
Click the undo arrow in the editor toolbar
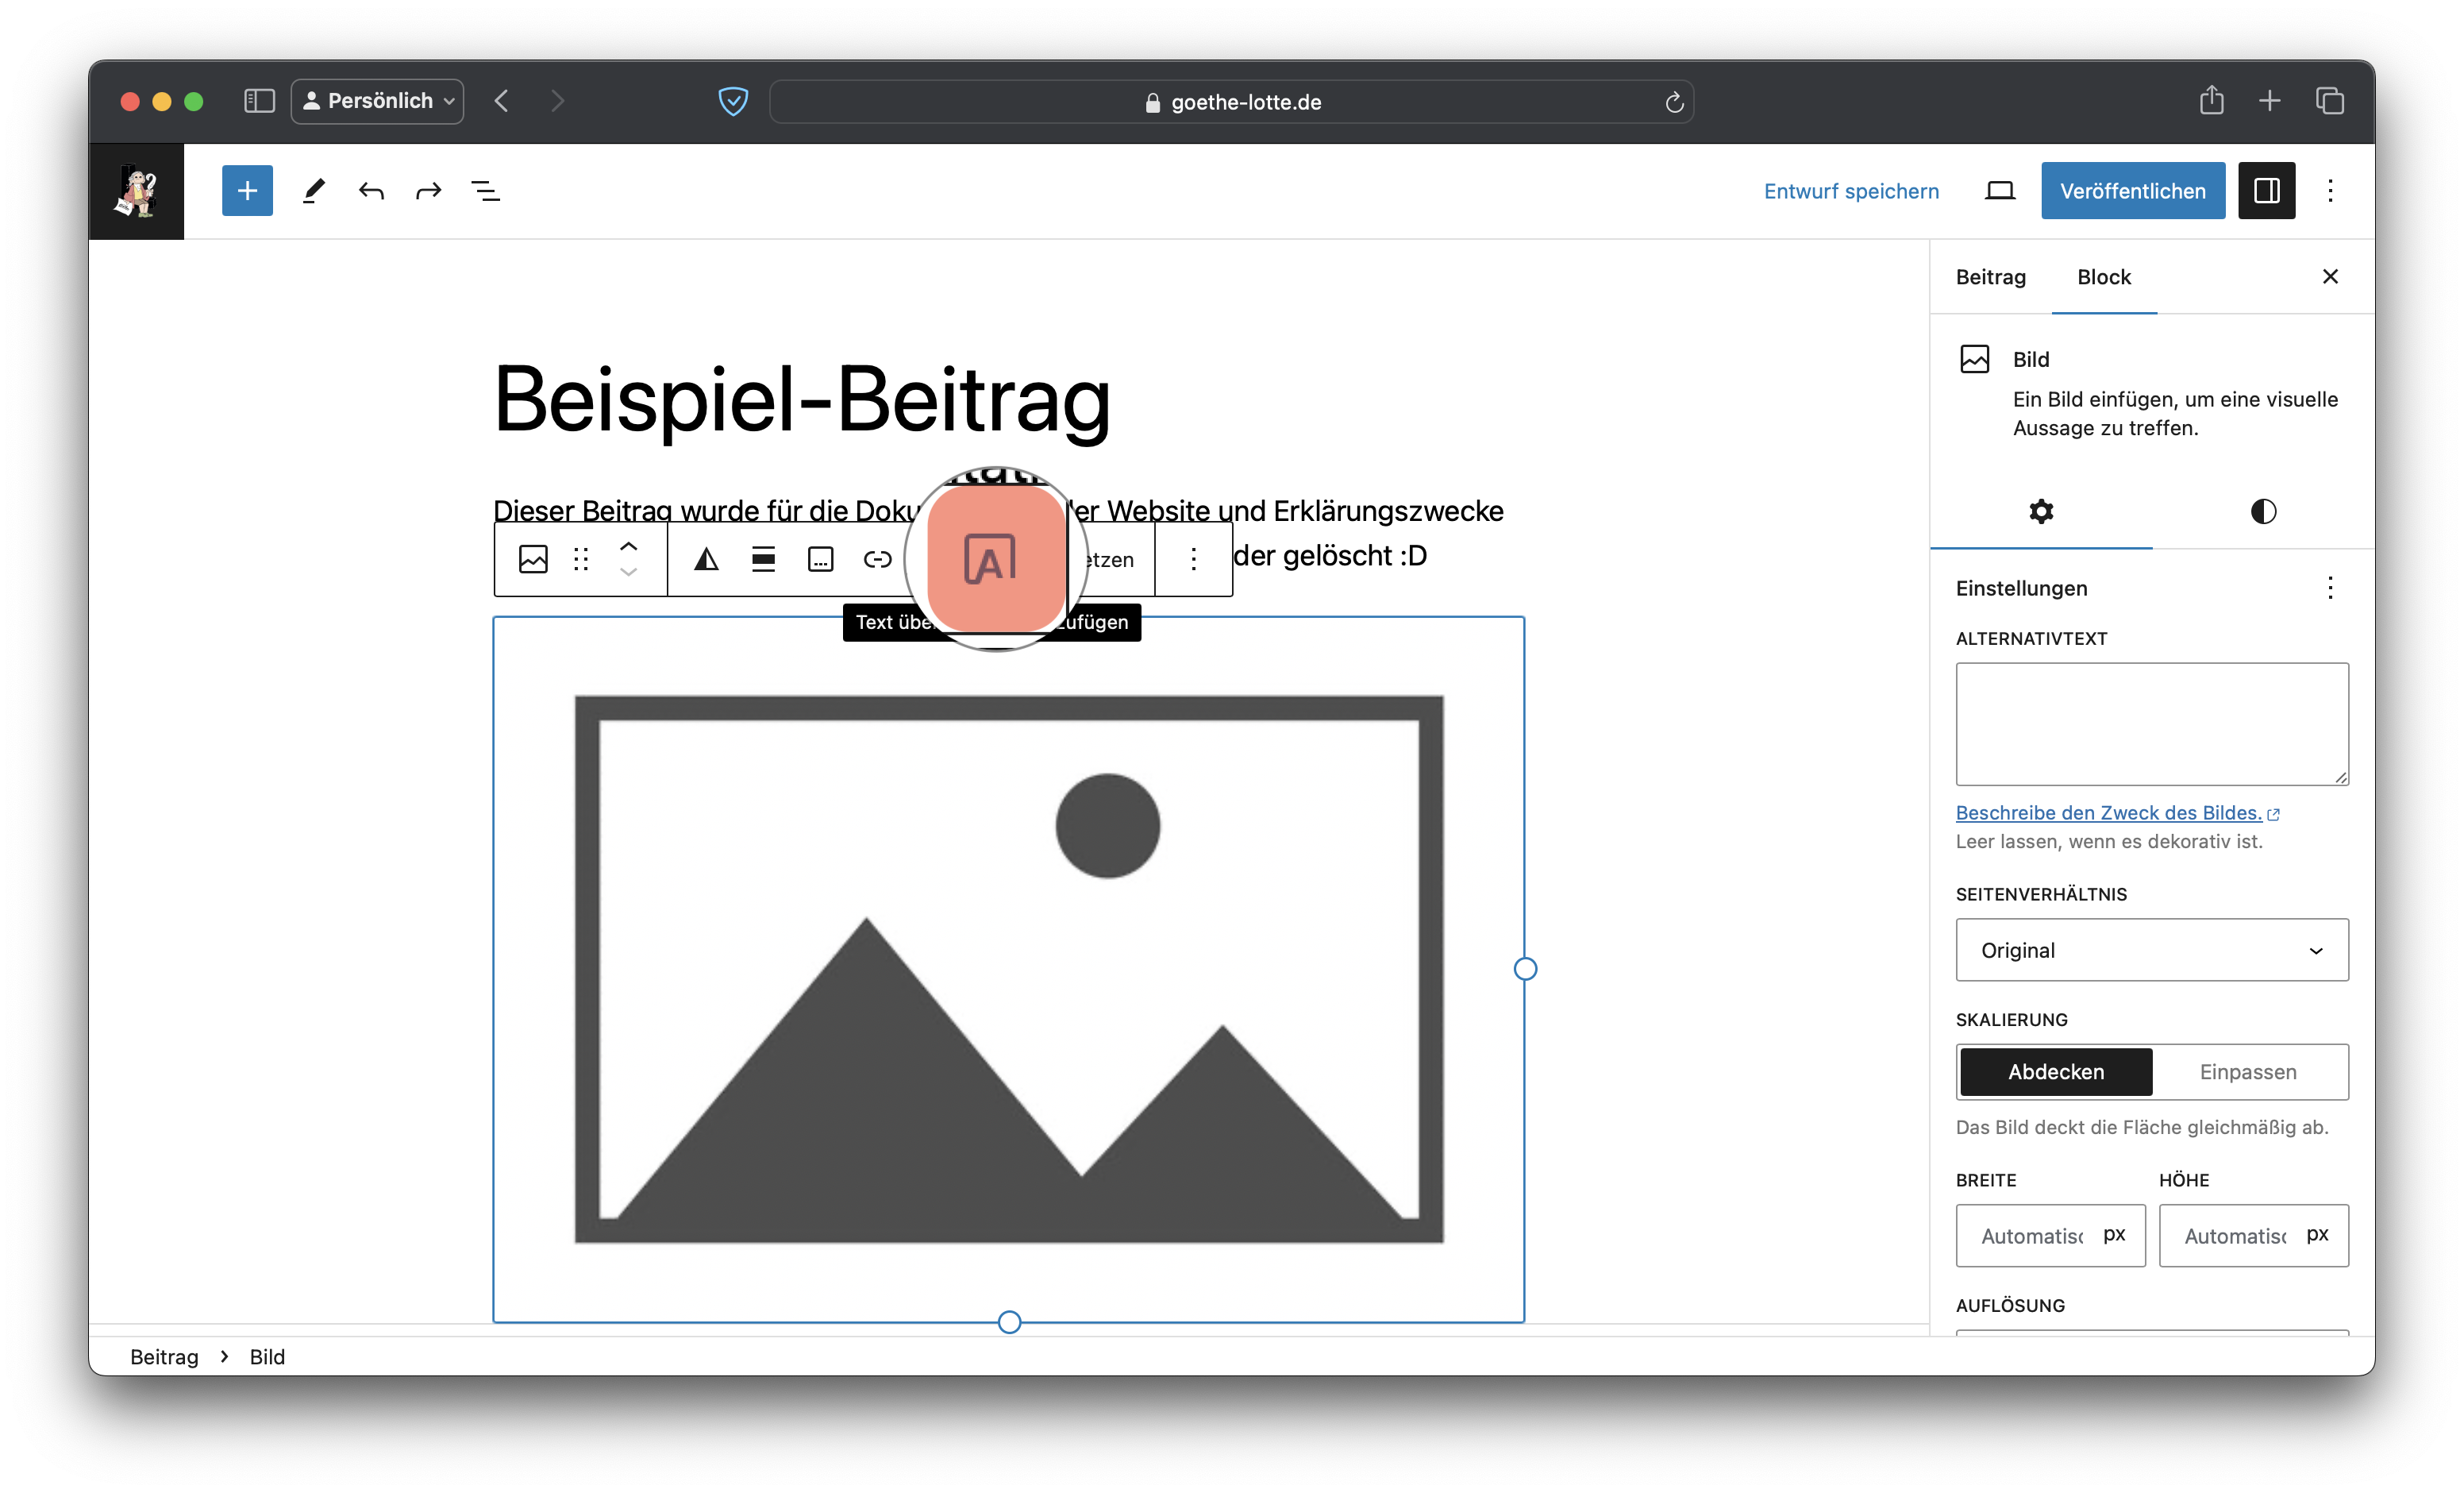tap(371, 190)
